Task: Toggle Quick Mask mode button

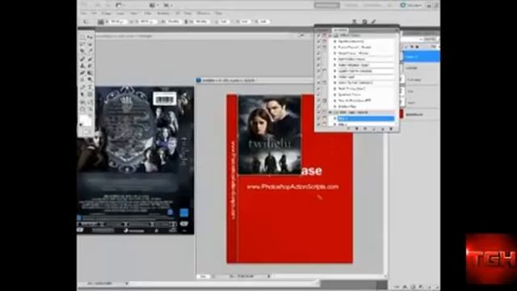Action: (86, 133)
